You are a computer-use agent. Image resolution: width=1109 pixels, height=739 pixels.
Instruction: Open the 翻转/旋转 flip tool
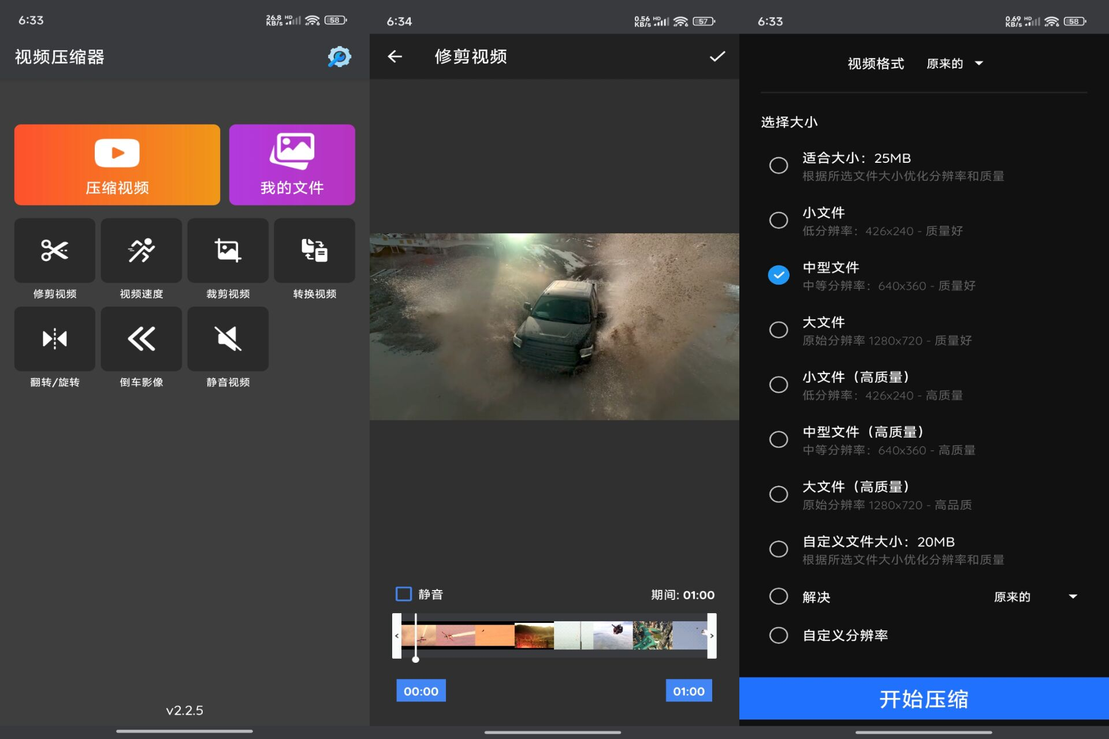[x=55, y=339]
